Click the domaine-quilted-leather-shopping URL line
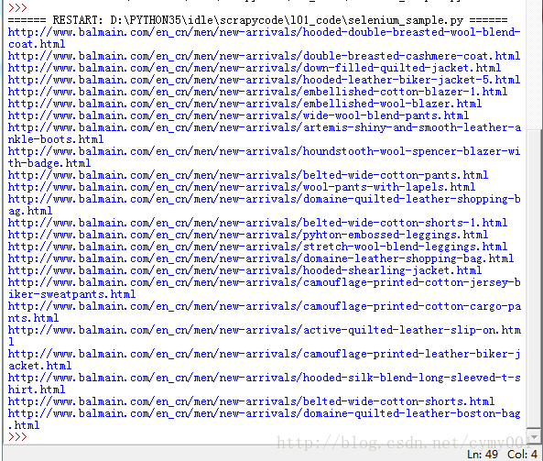 coord(264,199)
